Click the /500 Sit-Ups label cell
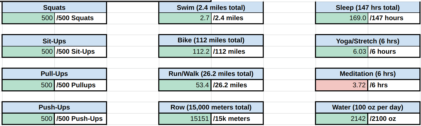This screenshot has height=126, width=421. (x=80, y=52)
